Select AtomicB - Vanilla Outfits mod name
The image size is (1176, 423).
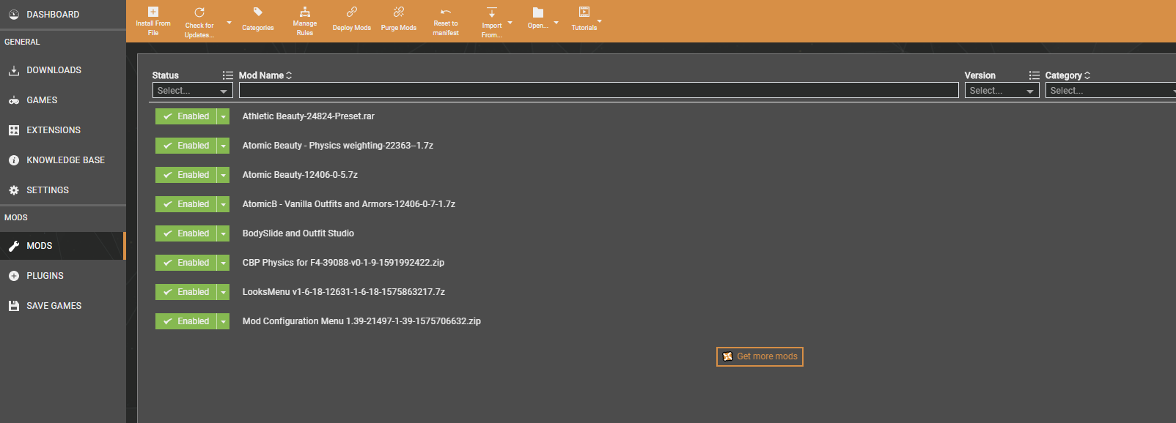click(349, 204)
